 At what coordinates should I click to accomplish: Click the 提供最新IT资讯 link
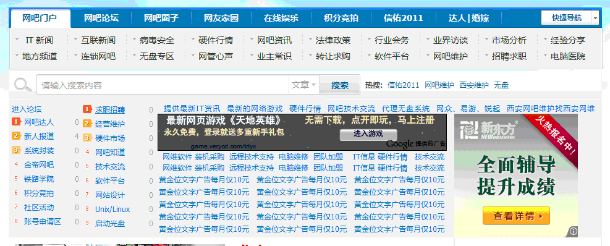(192, 109)
